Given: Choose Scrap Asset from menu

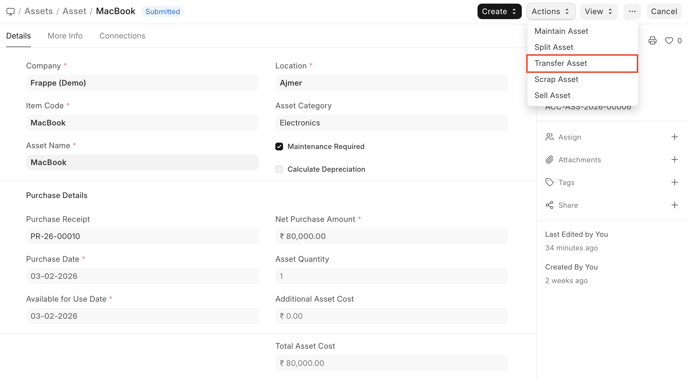Looking at the screenshot, I should click(x=582, y=79).
